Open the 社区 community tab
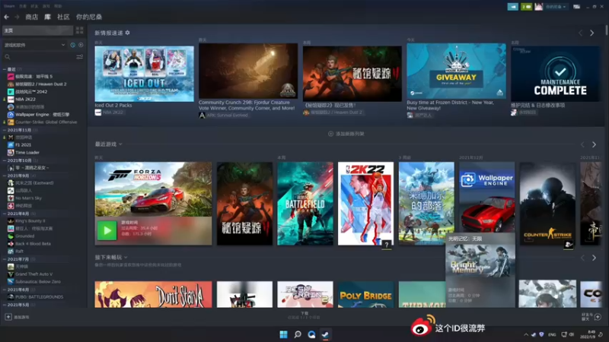Screen dimensions: 609x342 (63, 17)
